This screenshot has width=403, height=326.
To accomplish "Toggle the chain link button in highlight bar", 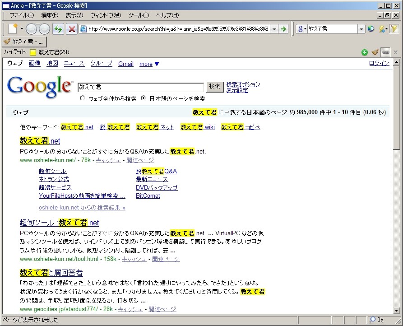I will coord(385,52).
